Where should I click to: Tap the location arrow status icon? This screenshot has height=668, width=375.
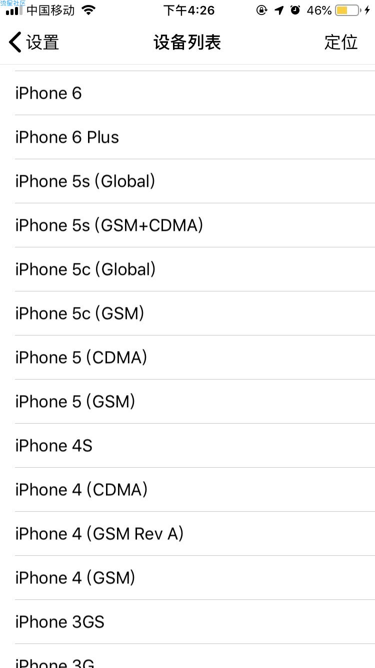[x=279, y=10]
